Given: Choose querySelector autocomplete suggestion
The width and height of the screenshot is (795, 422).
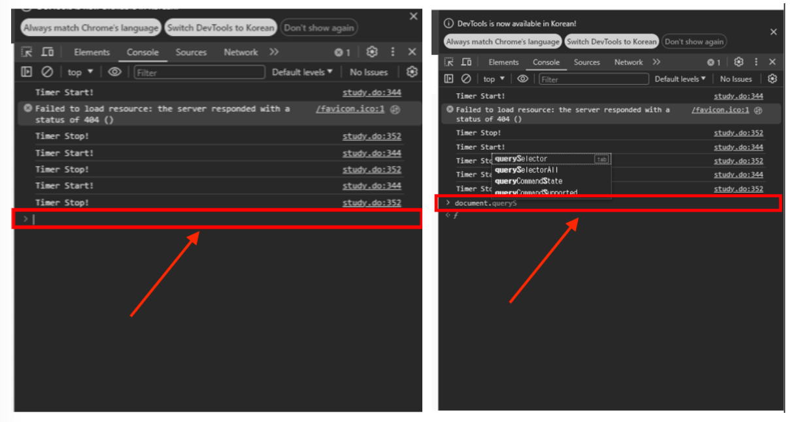Looking at the screenshot, I should pyautogui.click(x=551, y=159).
